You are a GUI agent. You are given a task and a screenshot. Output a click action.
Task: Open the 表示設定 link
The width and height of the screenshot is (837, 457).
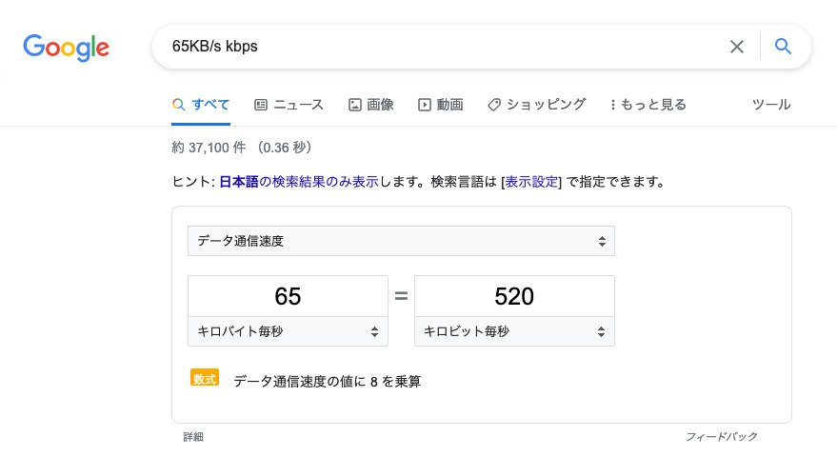[531, 181]
